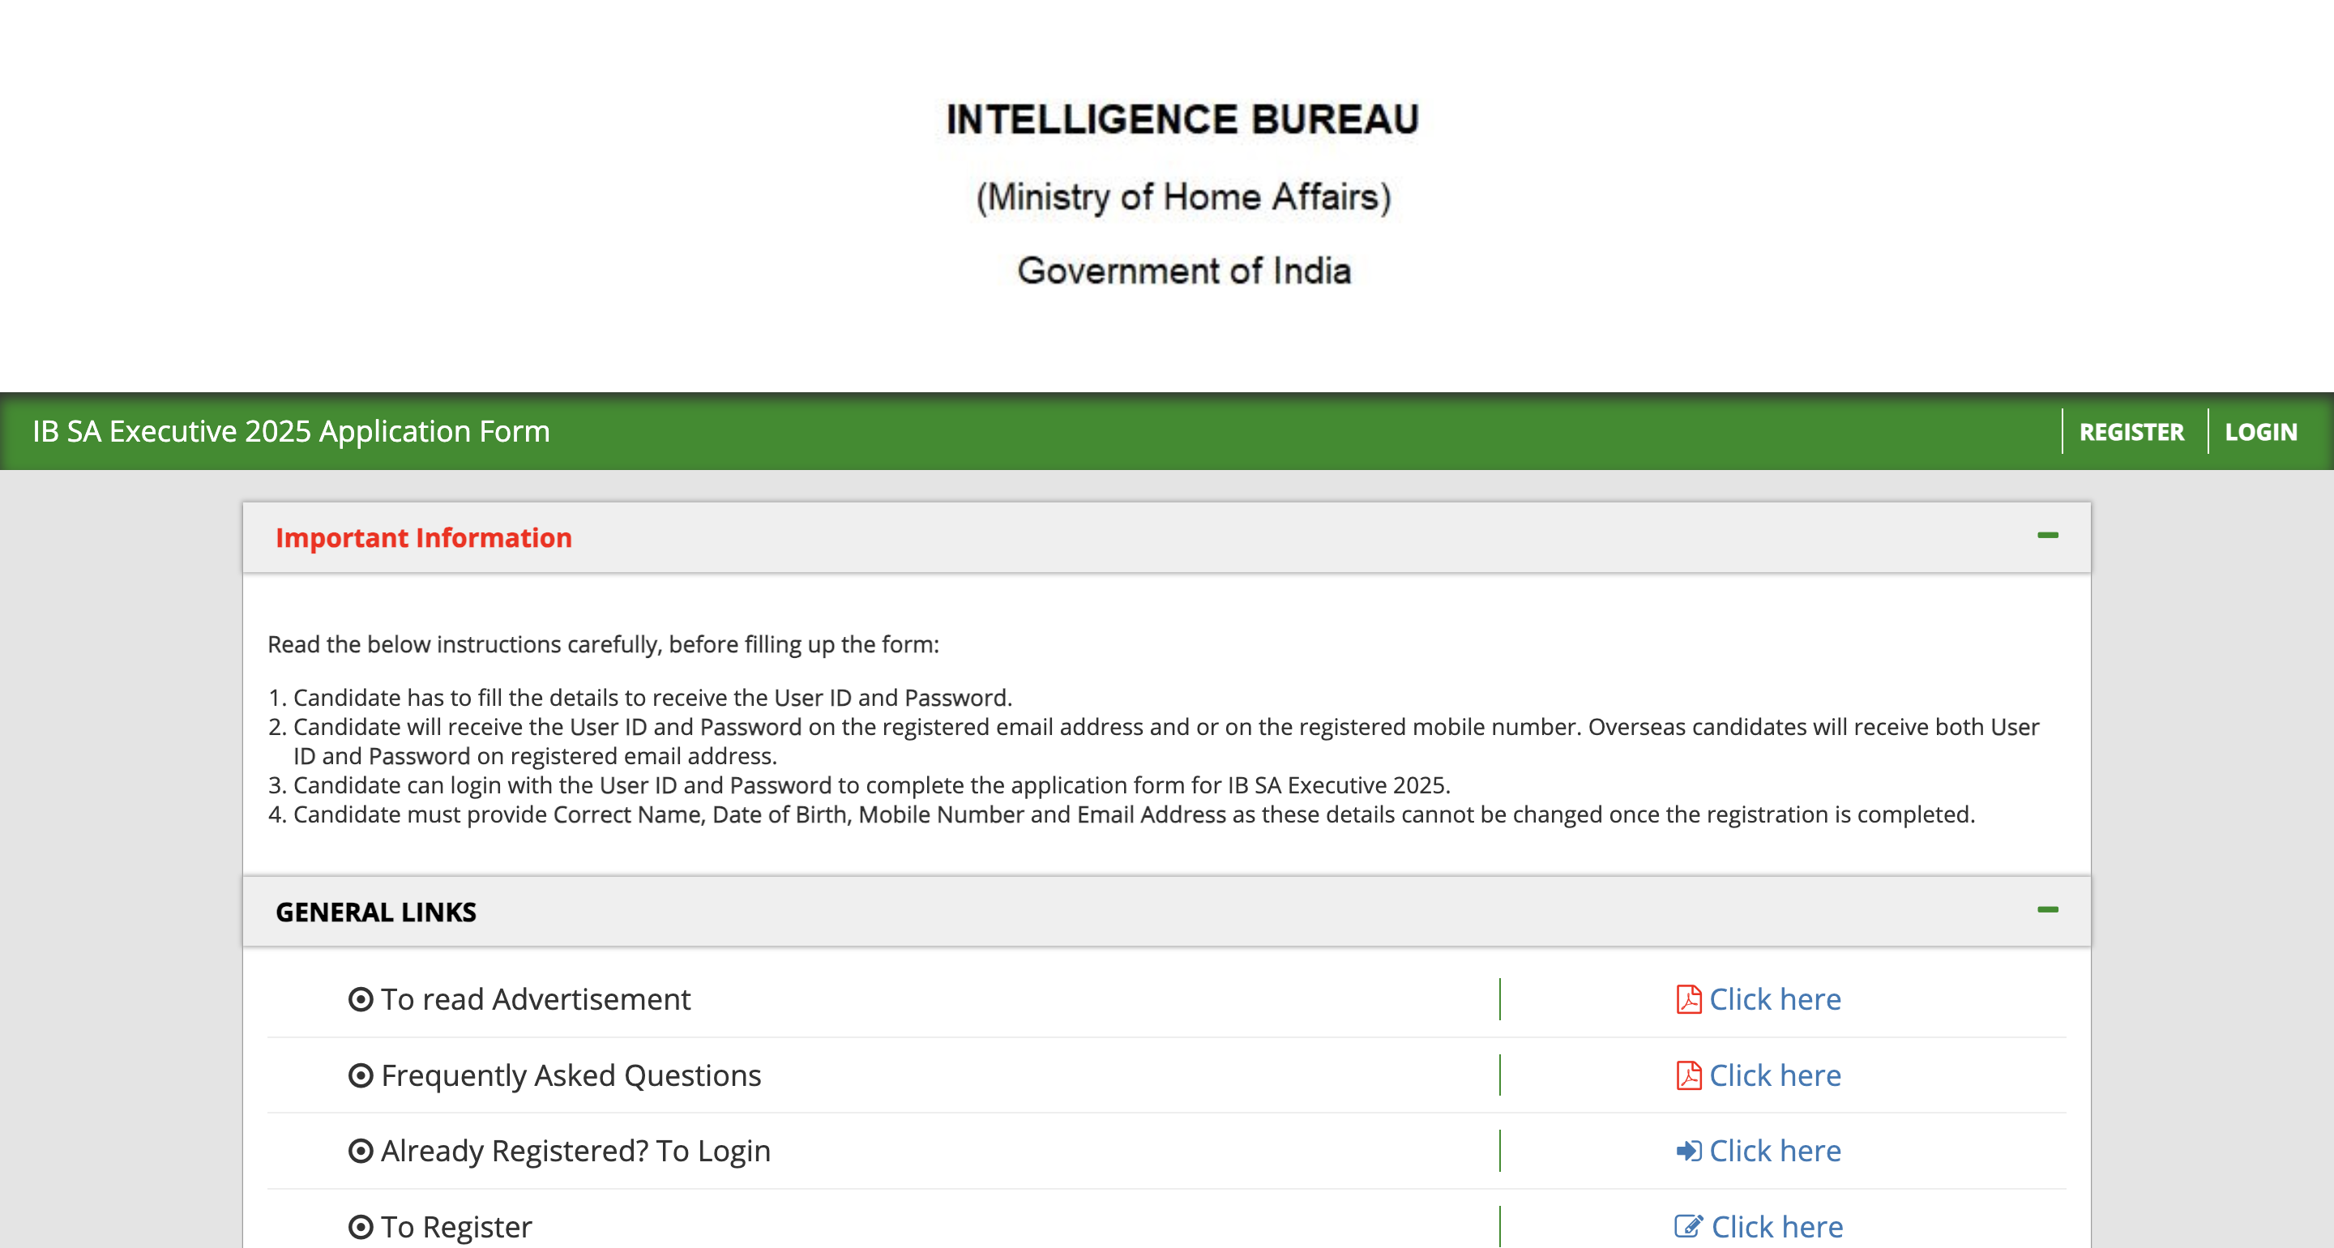Viewport: 2334px width, 1248px height.
Task: Open the LOGIN menu item
Action: [2260, 431]
